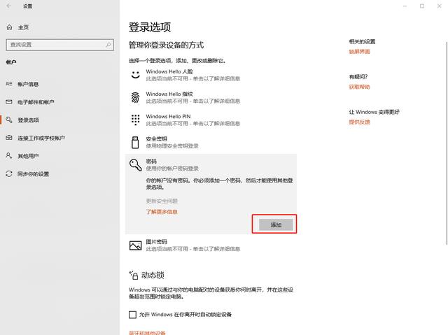The width and height of the screenshot is (448, 335).
Task: Expand the Windows Hello 人脸 option
Action: pyautogui.click(x=211, y=75)
